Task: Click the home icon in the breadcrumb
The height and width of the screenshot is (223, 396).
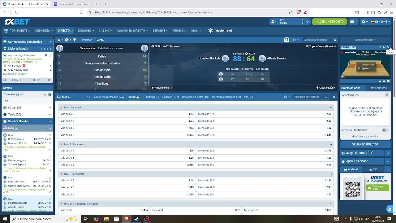Action: click(x=59, y=40)
